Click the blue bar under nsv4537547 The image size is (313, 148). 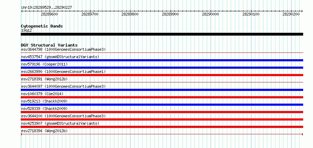162,60
